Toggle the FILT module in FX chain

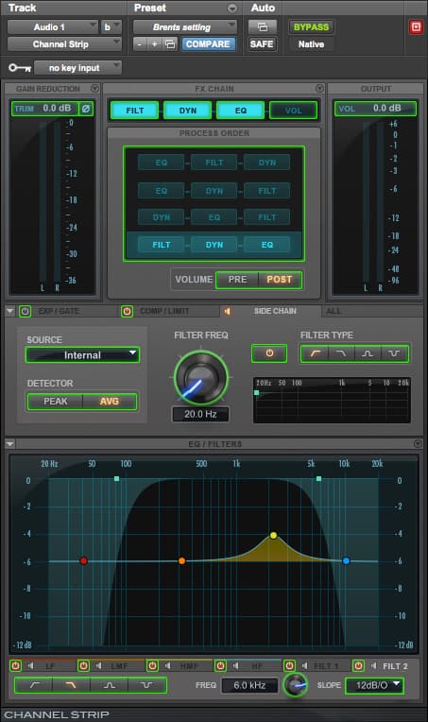pos(135,111)
